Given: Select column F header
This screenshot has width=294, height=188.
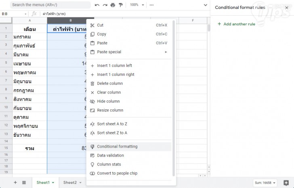Looking at the screenshot, I should 193,21.
